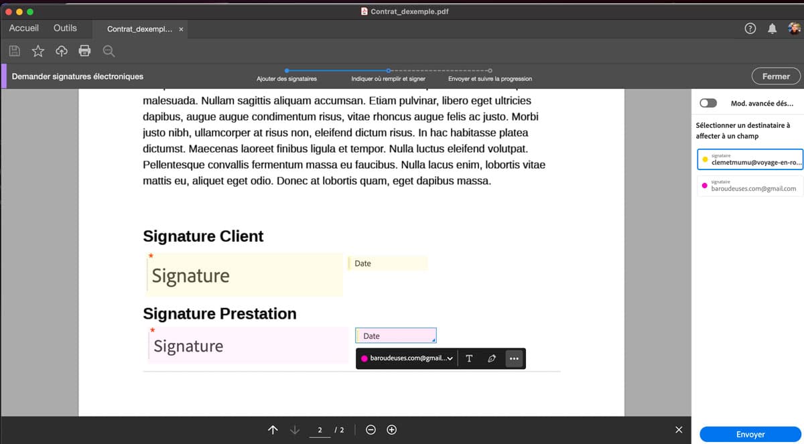Select baroudeuses.com@gmail.com signer in side panel

point(749,186)
